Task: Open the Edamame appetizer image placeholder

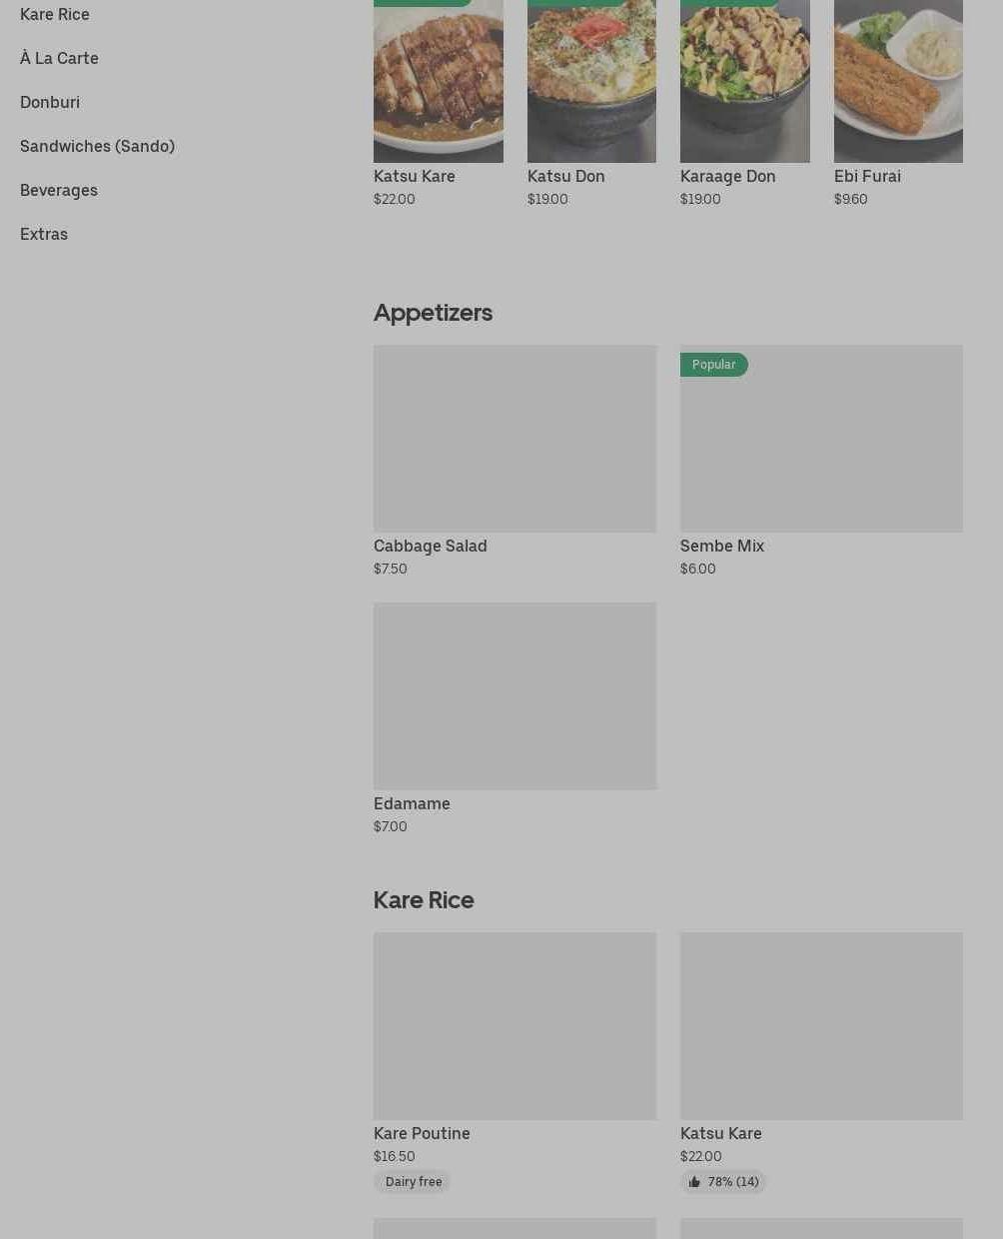Action: click(x=514, y=696)
